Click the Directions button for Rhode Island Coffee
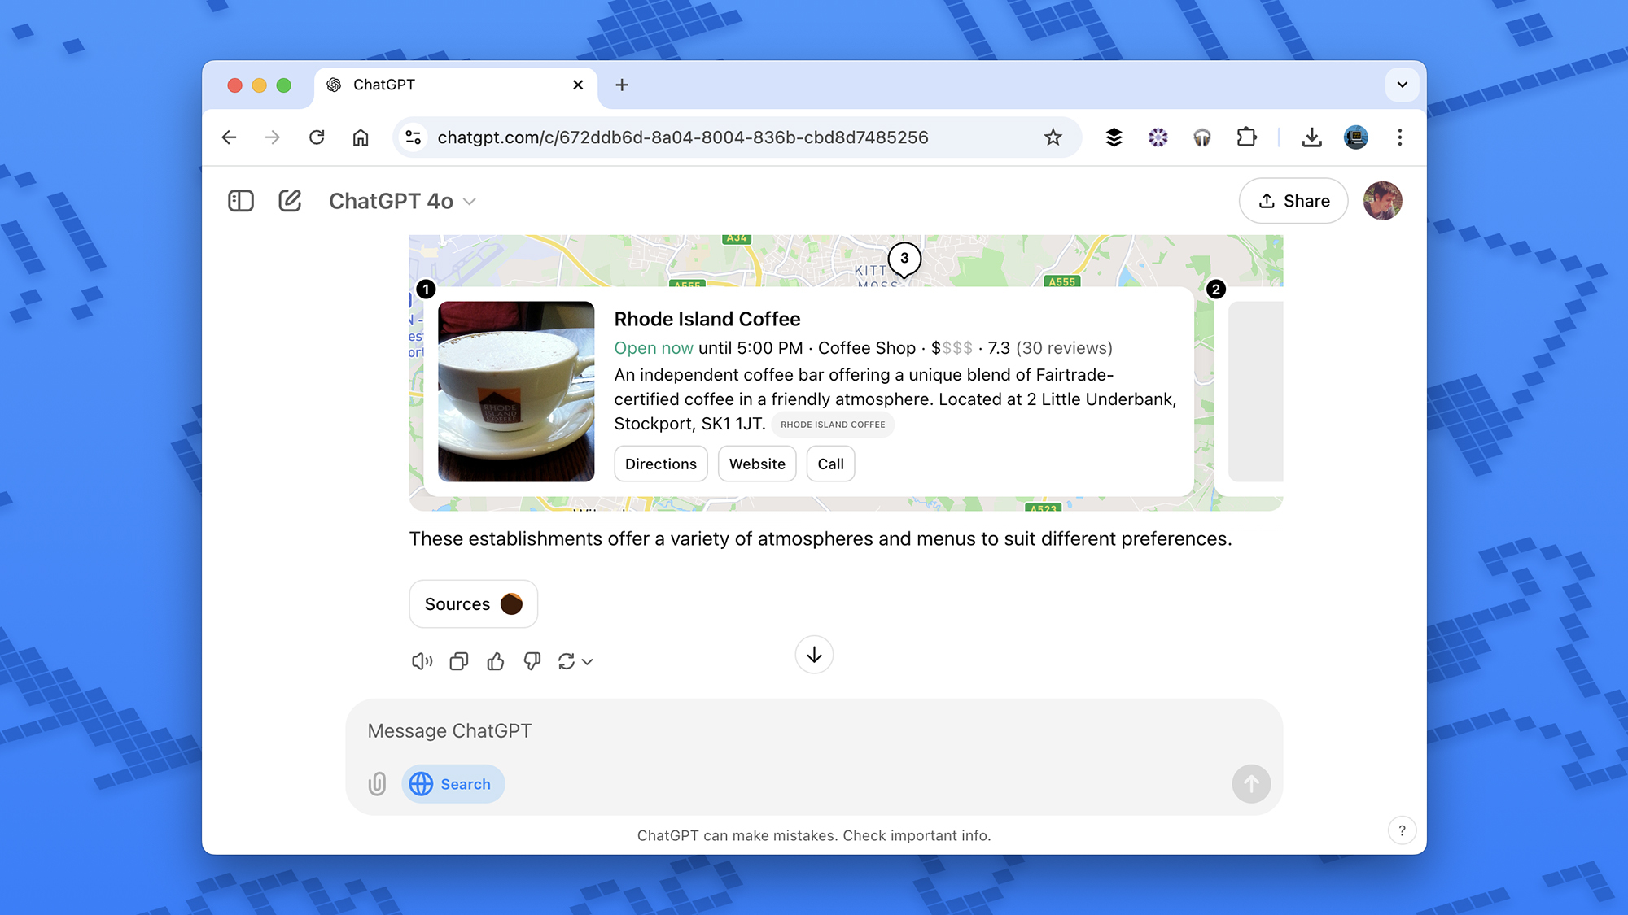This screenshot has height=915, width=1628. point(661,464)
